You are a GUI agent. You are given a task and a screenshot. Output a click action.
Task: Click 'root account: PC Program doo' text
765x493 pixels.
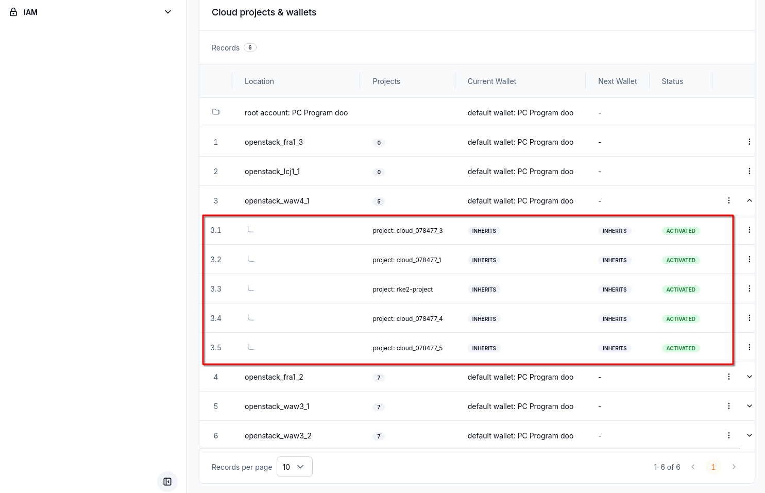(x=296, y=113)
